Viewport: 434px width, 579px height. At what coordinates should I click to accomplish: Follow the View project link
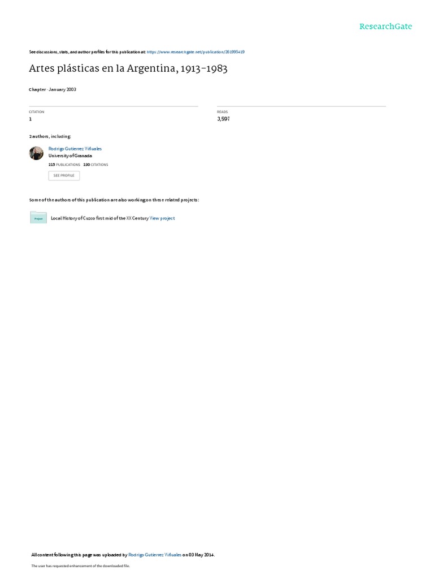pos(162,218)
